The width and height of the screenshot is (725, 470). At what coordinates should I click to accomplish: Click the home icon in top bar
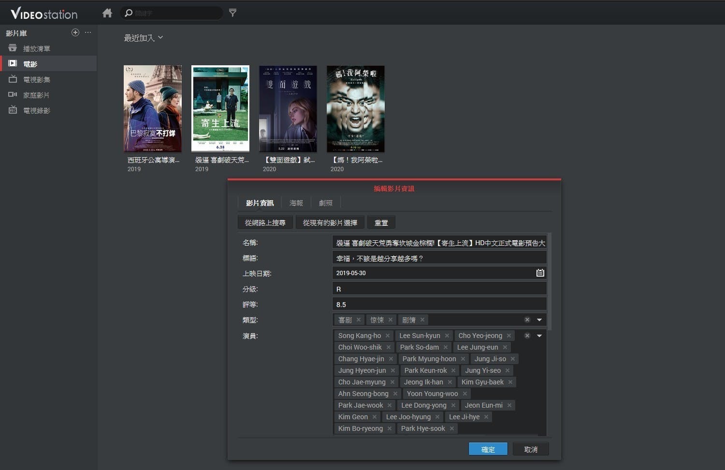pyautogui.click(x=107, y=13)
